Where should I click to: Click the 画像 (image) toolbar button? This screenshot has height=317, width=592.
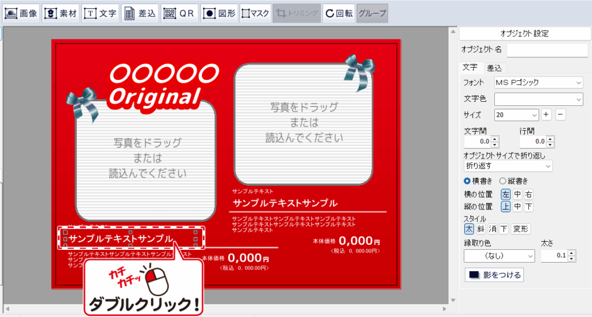pyautogui.click(x=21, y=13)
